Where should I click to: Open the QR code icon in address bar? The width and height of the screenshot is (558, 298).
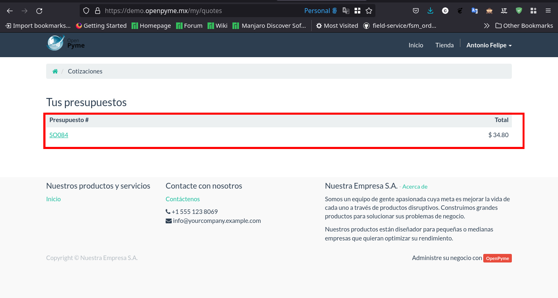(357, 11)
